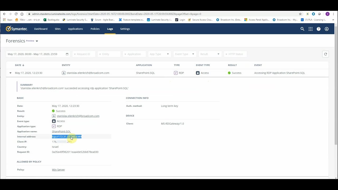Screen dimensions: 338x190
Task: Click the Entity filter field
Action: click(109, 54)
